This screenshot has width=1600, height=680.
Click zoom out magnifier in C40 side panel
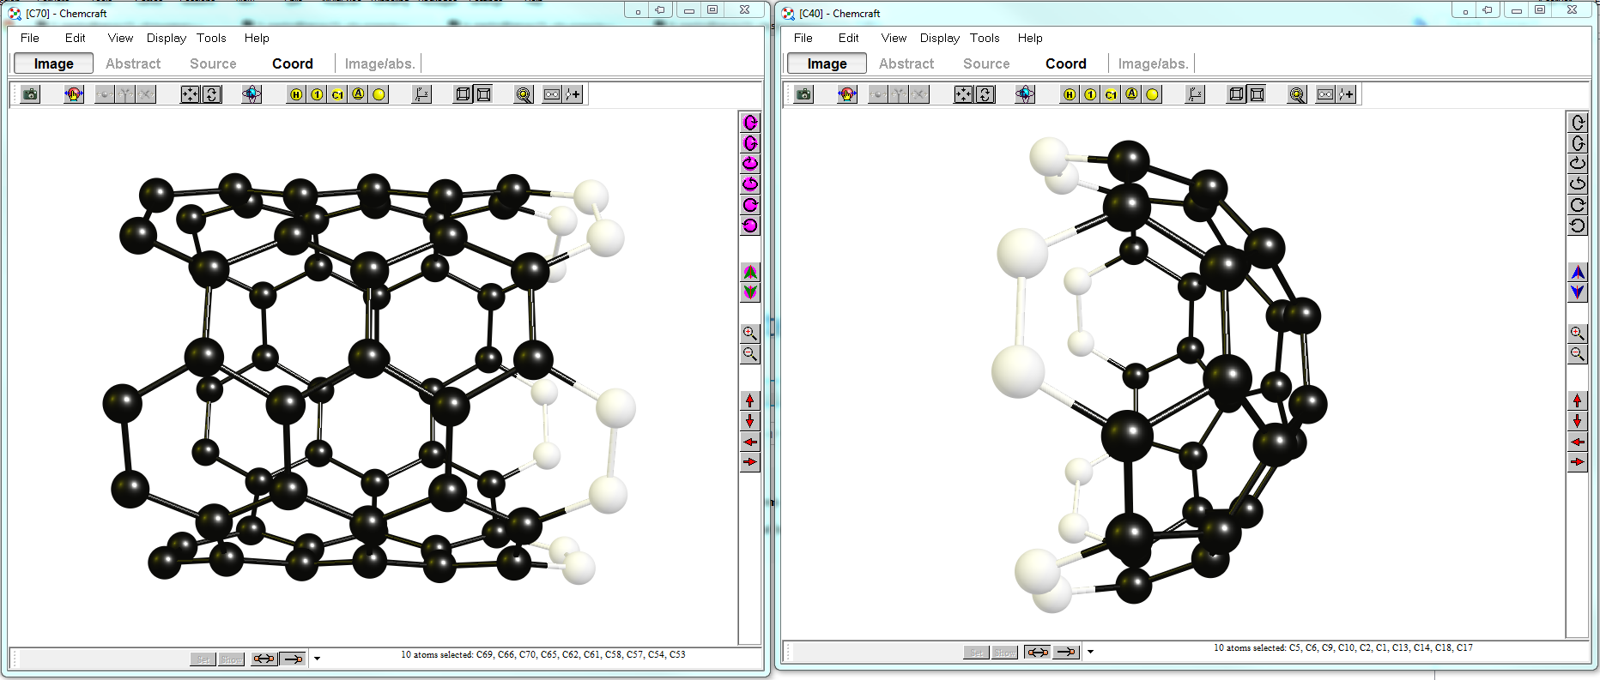1578,354
